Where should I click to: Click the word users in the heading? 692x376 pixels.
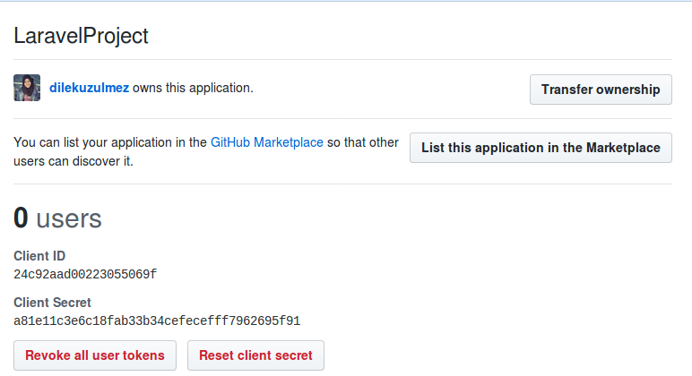pyautogui.click(x=69, y=219)
